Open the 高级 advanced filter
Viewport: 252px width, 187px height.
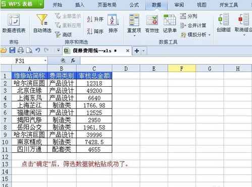pyautogui.click(x=63, y=35)
